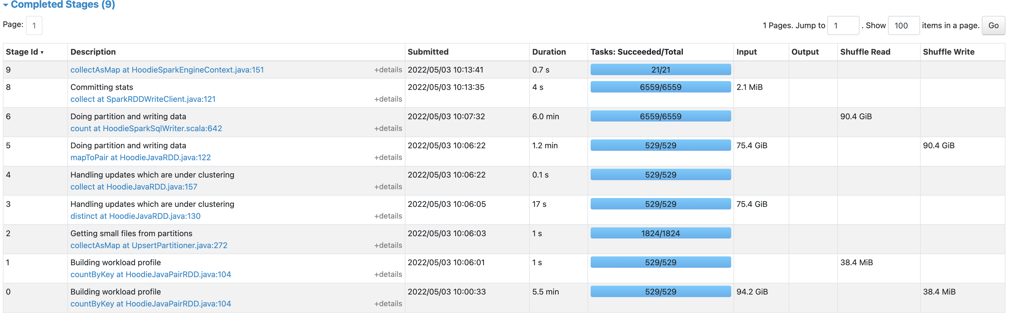Expand +details for stage 6
The height and width of the screenshot is (317, 1014).
pos(388,128)
